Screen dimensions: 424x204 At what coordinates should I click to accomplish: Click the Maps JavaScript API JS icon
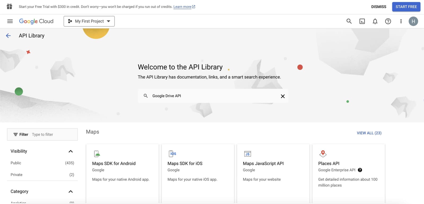click(x=248, y=154)
